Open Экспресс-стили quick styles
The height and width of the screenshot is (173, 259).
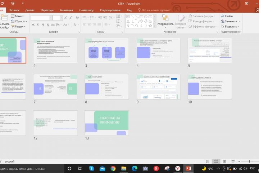point(181,21)
